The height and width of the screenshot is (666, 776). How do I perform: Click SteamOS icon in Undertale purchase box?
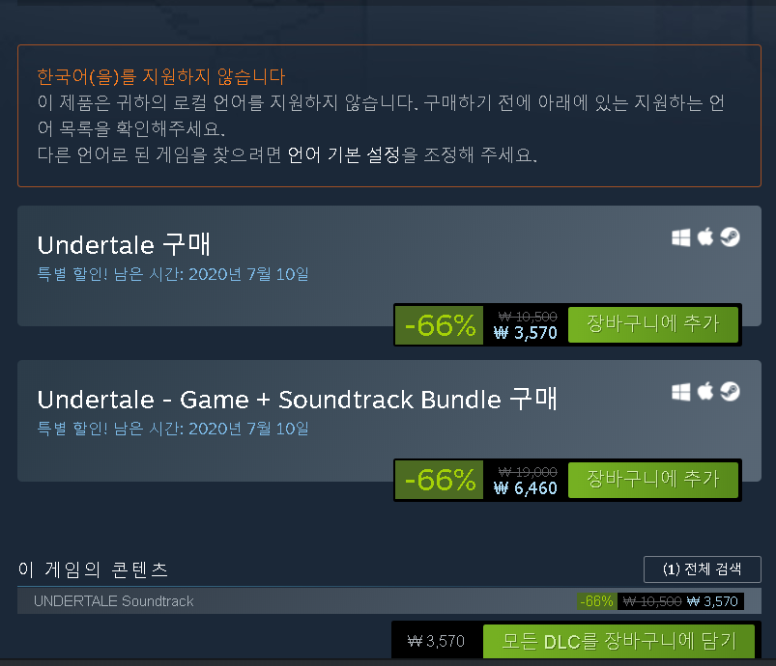[730, 236]
